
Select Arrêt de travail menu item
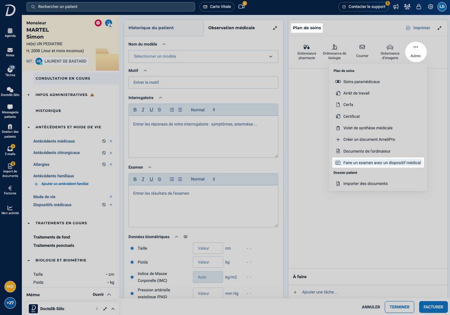pyautogui.click(x=378, y=93)
